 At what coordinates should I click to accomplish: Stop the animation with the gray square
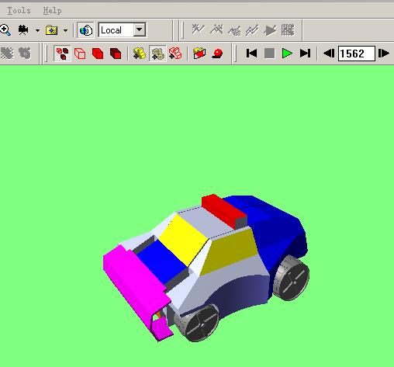click(x=269, y=54)
